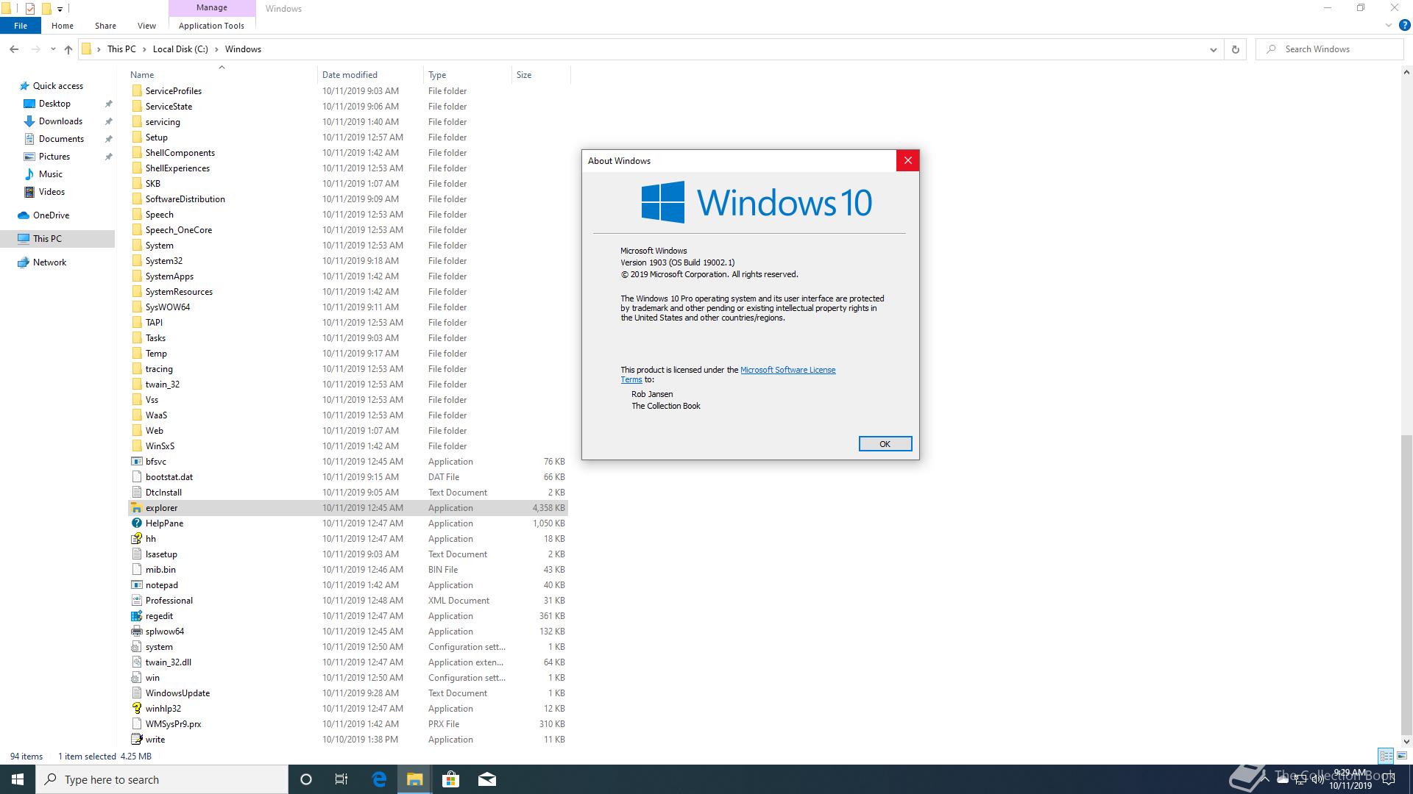
Task: Select the WindowsUpdate text document
Action: point(347,693)
